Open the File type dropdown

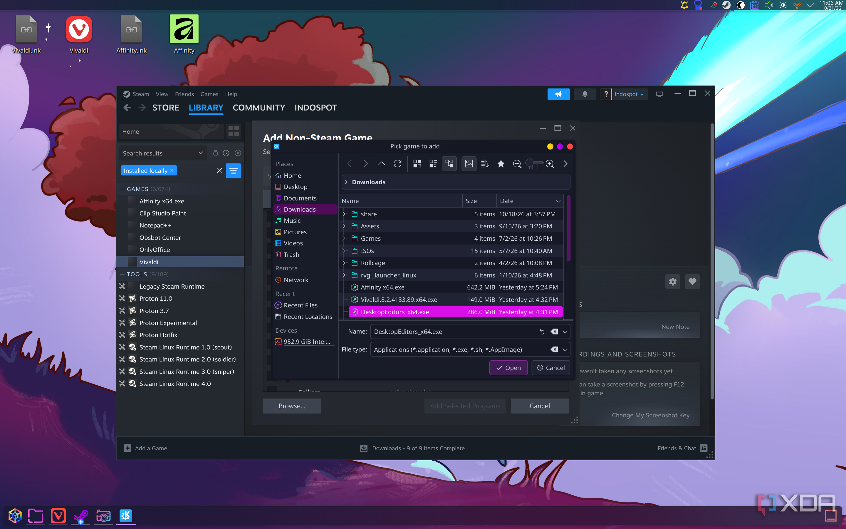565,349
